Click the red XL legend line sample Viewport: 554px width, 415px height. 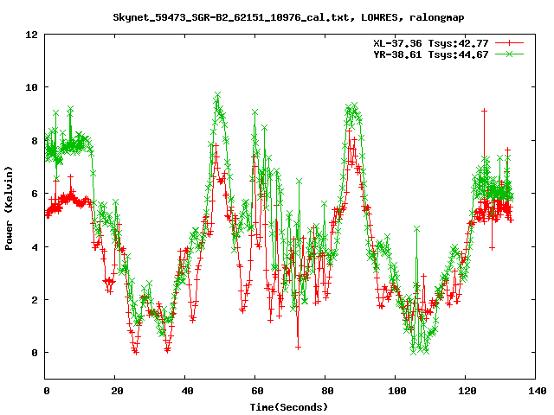point(509,43)
